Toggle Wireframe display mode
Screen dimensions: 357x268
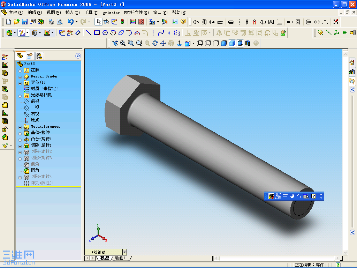(200, 43)
